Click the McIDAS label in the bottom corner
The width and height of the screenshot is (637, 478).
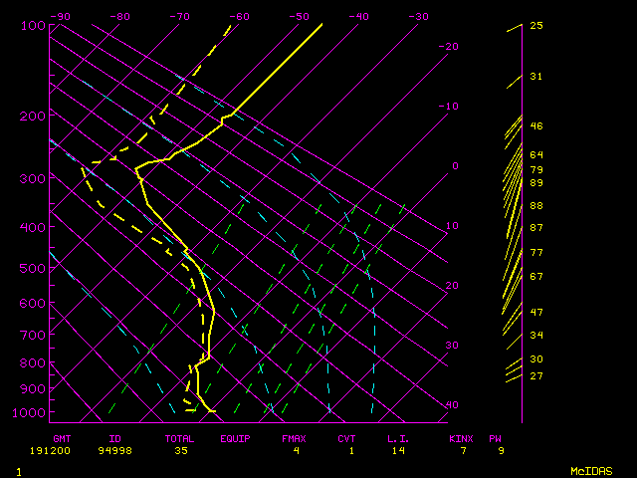(x=590, y=470)
